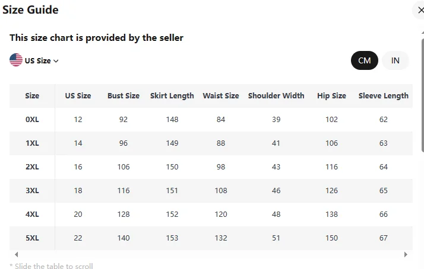This screenshot has height=269, width=424.
Task: Select the US Size column header
Action: pos(78,95)
